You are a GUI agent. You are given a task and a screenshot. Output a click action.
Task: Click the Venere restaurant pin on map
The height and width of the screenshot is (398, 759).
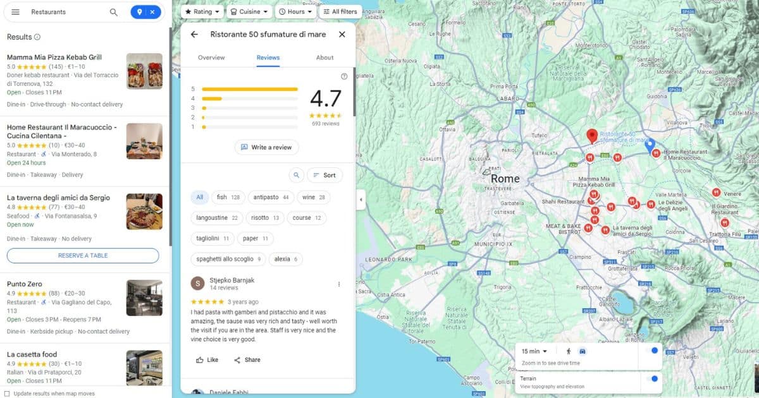[x=716, y=193]
